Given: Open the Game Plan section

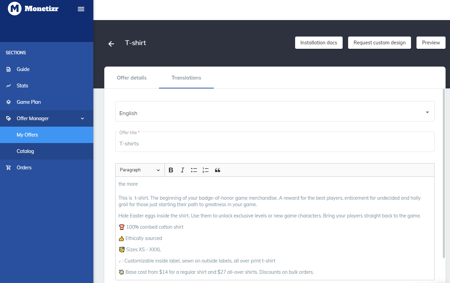Looking at the screenshot, I should tap(47, 102).
